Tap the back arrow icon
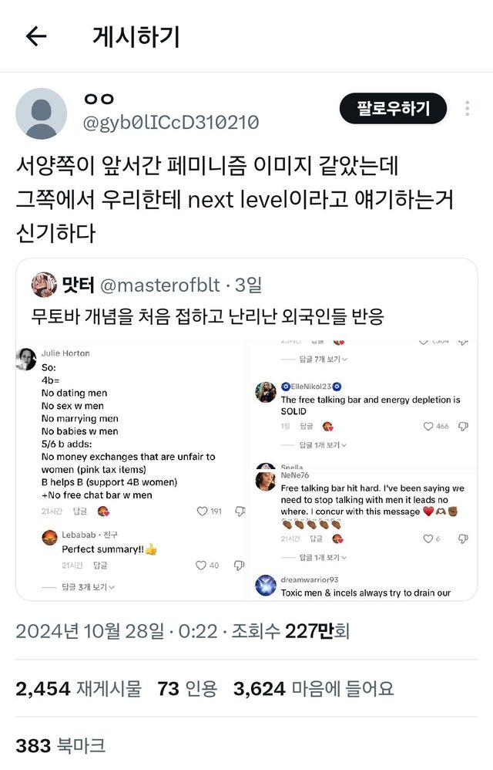Screen dimensions: 493x770 click(x=36, y=36)
